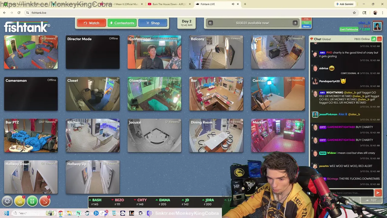Reload the page in the browser
This screenshot has height=218, width=387.
19,13
